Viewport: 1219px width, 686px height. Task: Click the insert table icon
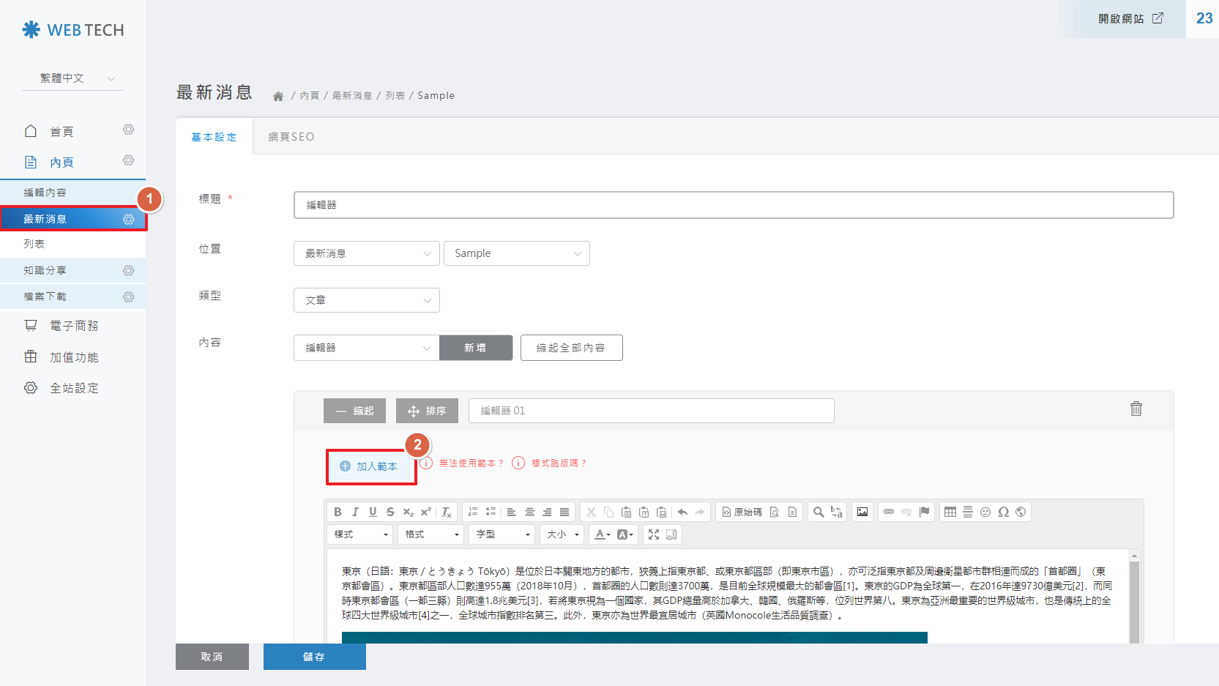click(950, 512)
